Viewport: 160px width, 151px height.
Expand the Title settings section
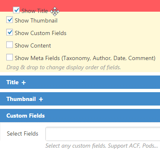click(80, 82)
